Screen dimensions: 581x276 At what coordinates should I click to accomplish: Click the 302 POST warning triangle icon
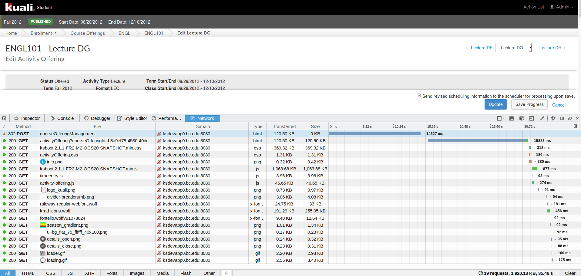click(x=4, y=134)
